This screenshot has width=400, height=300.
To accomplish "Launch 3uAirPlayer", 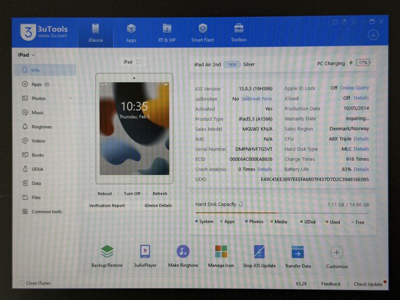I will 145,256.
